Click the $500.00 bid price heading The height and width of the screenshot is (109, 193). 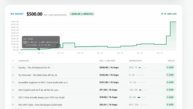tap(34, 14)
